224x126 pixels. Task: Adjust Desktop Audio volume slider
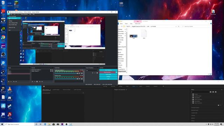click(66, 79)
